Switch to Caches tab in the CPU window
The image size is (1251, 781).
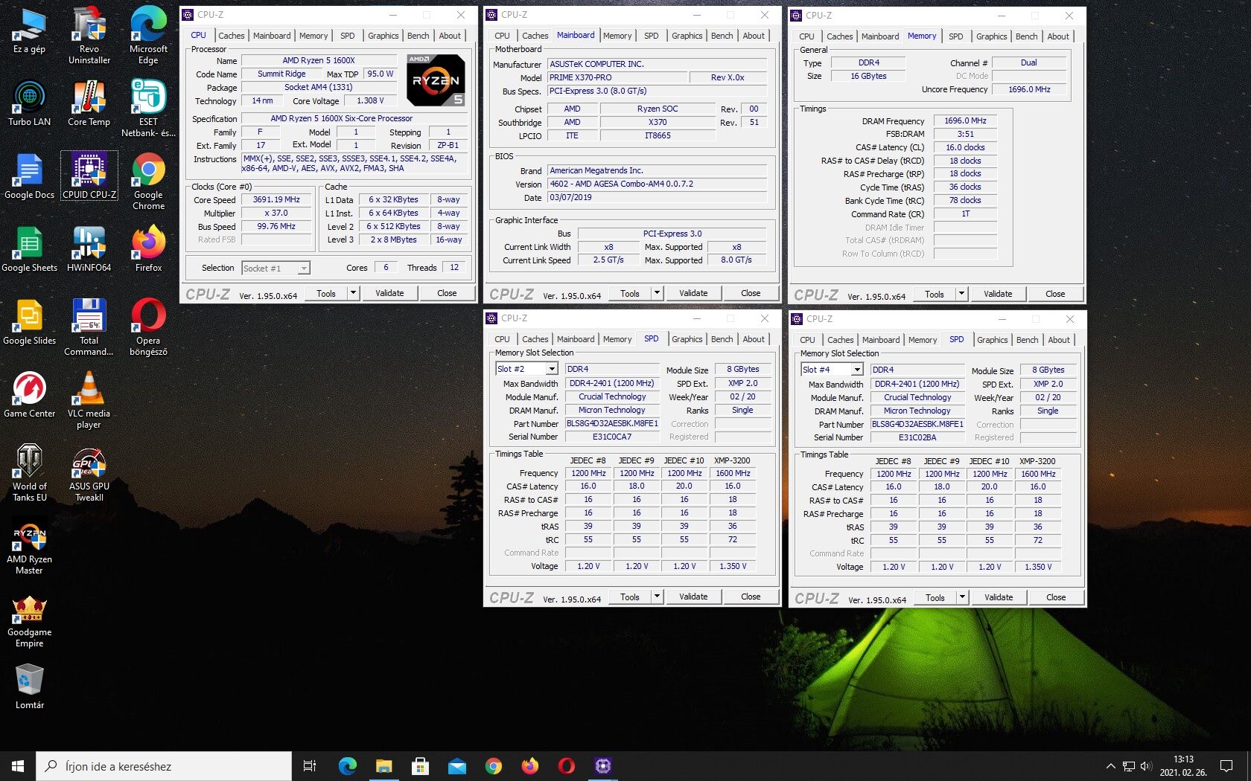231,36
